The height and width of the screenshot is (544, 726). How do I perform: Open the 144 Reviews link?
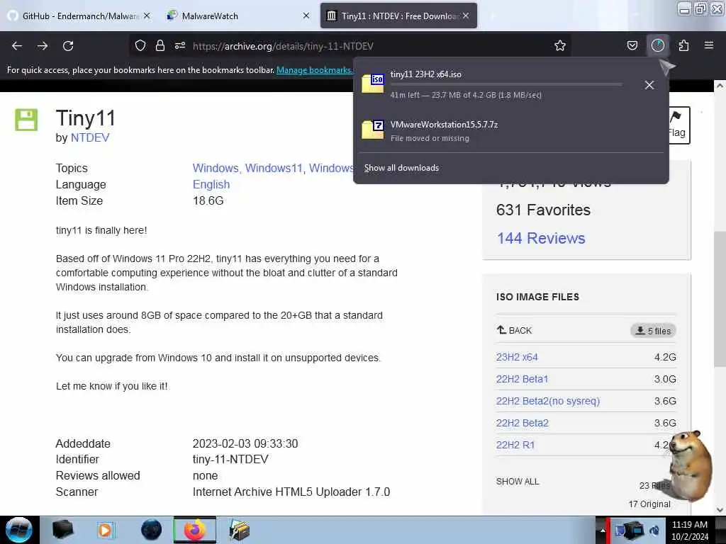541,238
